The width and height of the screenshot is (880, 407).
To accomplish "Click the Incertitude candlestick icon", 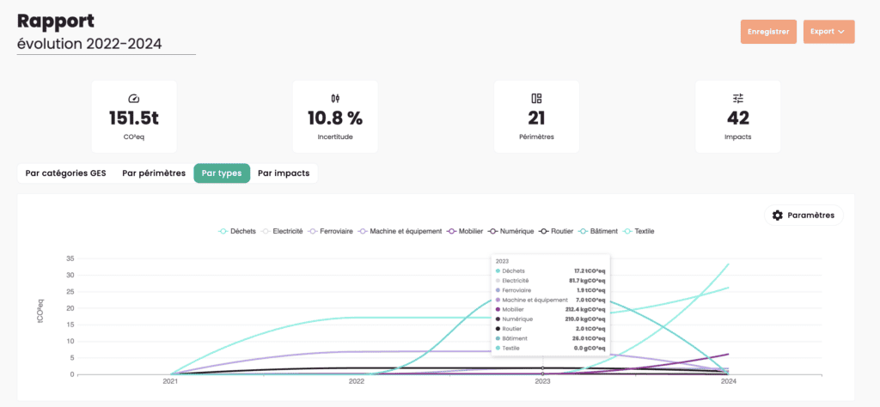I will [335, 99].
